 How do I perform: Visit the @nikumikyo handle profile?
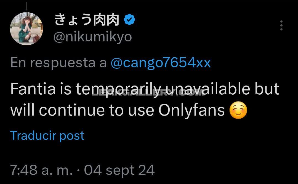pyautogui.click(x=92, y=37)
